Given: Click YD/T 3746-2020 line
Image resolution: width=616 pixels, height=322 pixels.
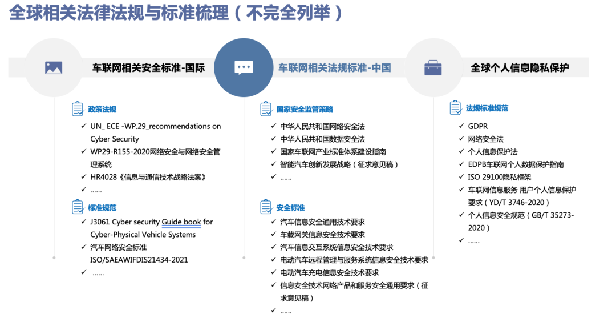Looking at the screenshot, I should 509,203.
